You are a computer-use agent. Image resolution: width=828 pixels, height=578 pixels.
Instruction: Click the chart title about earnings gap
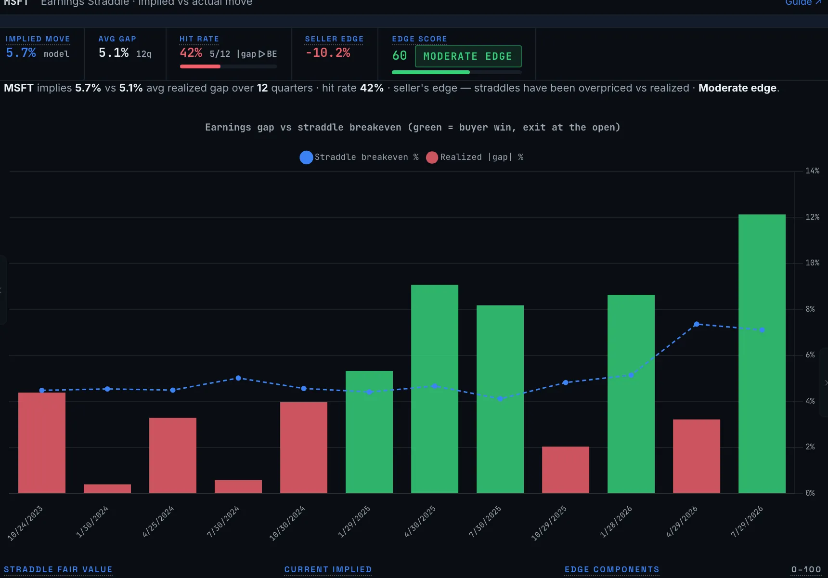point(413,127)
